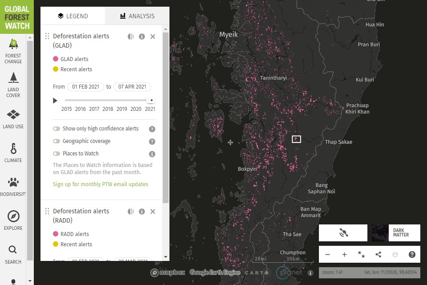427x285 pixels.
Task: Share the current map view
Action: (378, 254)
